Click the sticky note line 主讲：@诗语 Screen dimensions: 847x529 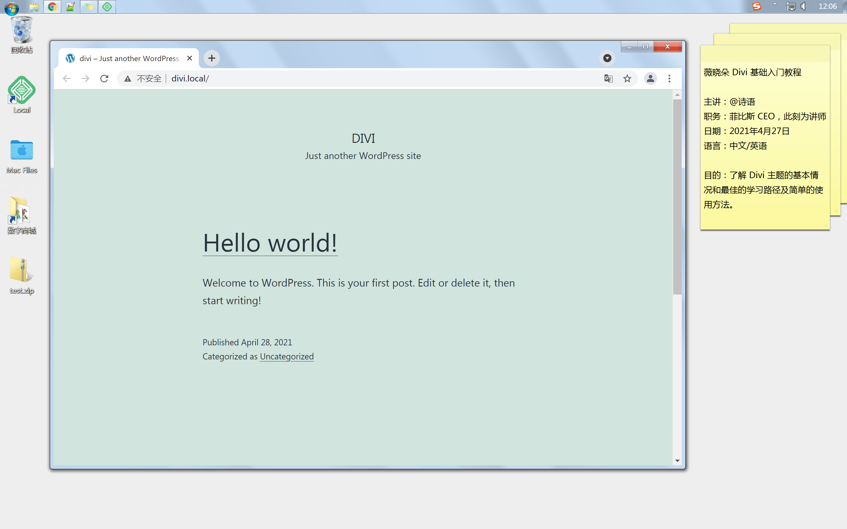[x=729, y=102]
